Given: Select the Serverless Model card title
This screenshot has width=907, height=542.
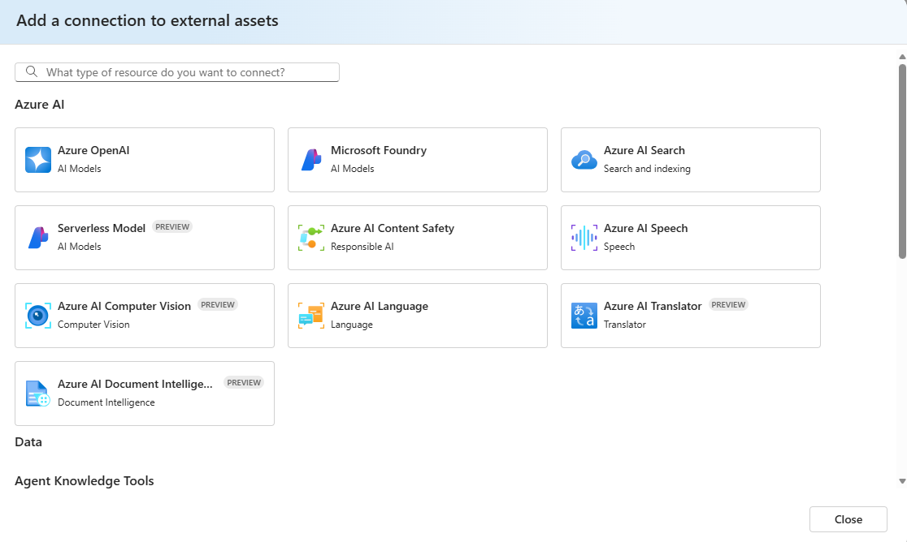Looking at the screenshot, I should [102, 228].
